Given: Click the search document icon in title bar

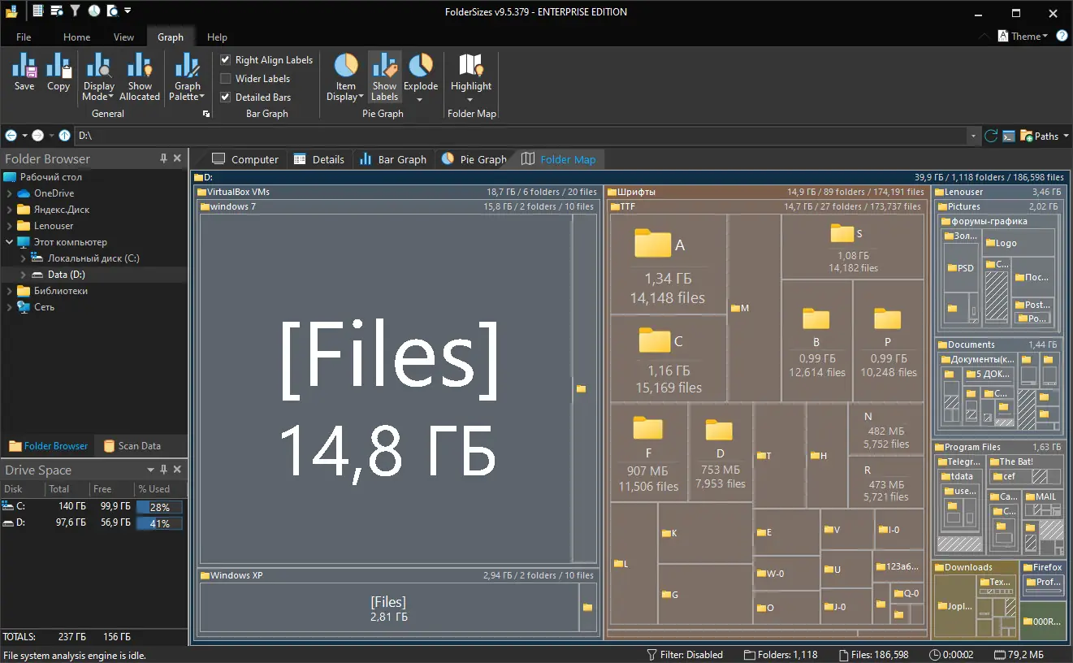Looking at the screenshot, I should tap(112, 11).
